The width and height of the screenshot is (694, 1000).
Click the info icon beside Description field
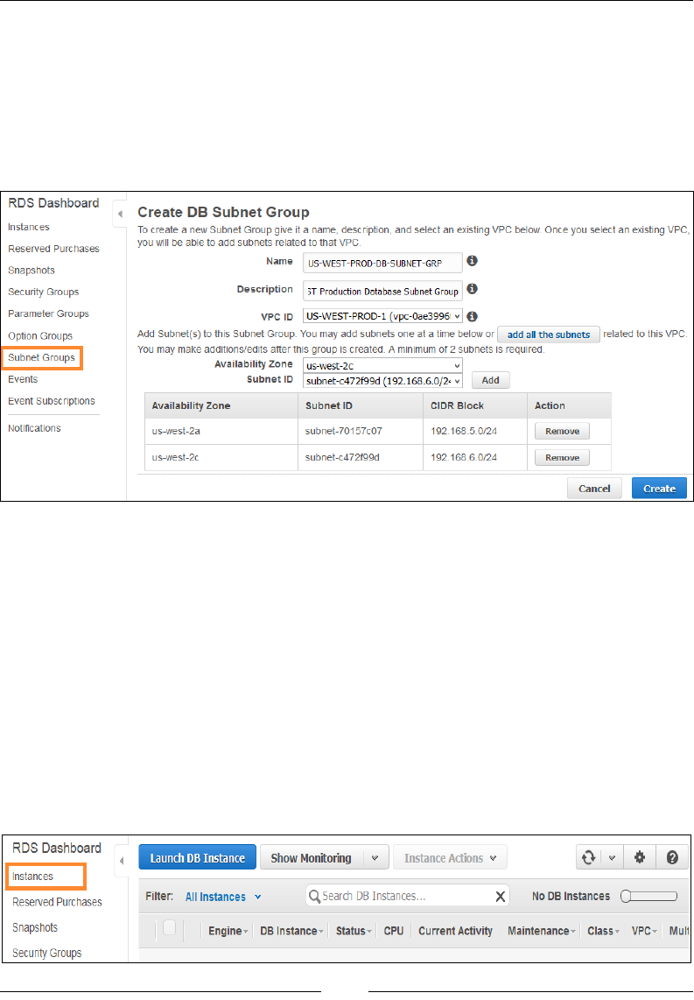tap(473, 289)
